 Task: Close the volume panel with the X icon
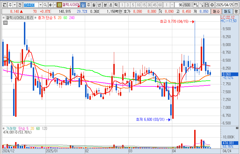(237, 128)
